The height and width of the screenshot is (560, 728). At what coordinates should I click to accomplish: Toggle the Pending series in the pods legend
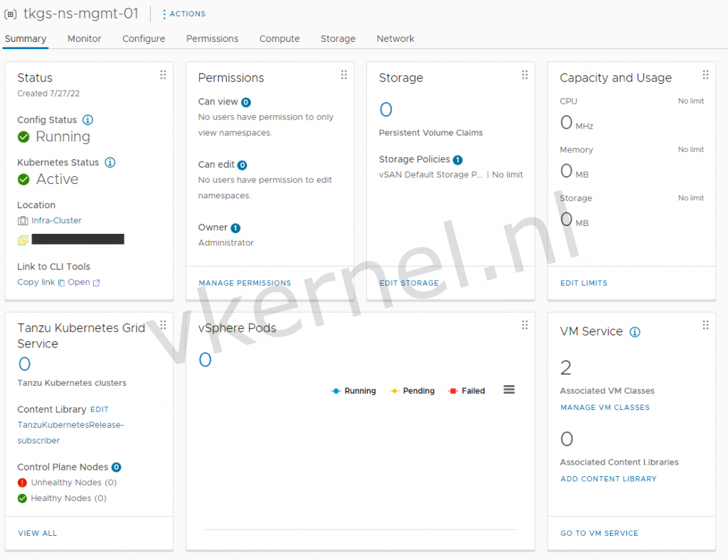[412, 390]
